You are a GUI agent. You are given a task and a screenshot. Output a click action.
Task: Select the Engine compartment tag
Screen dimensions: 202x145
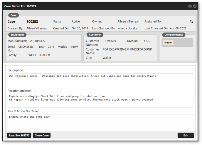tap(168, 43)
